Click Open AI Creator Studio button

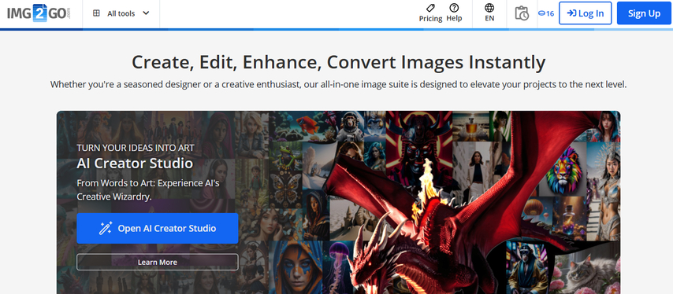click(x=158, y=229)
